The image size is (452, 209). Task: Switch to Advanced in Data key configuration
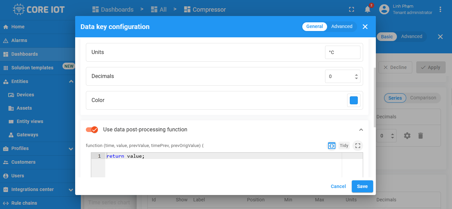342,27
